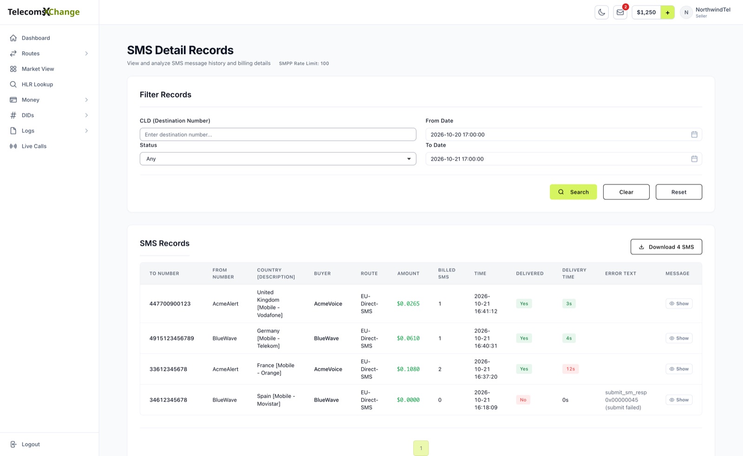Click the red No delivered badge
This screenshot has width=743, height=456.
point(523,400)
